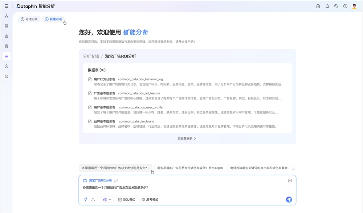Select the highlighted purple sidebar icon
This screenshot has height=213, width=363.
pyautogui.click(x=7, y=56)
